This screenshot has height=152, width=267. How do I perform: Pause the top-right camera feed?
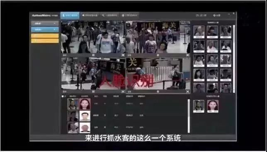[x=158, y=55]
